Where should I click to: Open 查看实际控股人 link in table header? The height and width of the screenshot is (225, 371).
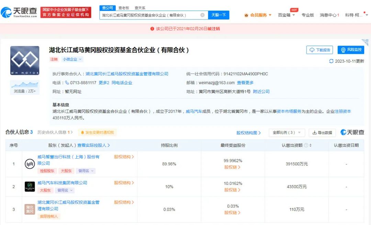pos(93,145)
